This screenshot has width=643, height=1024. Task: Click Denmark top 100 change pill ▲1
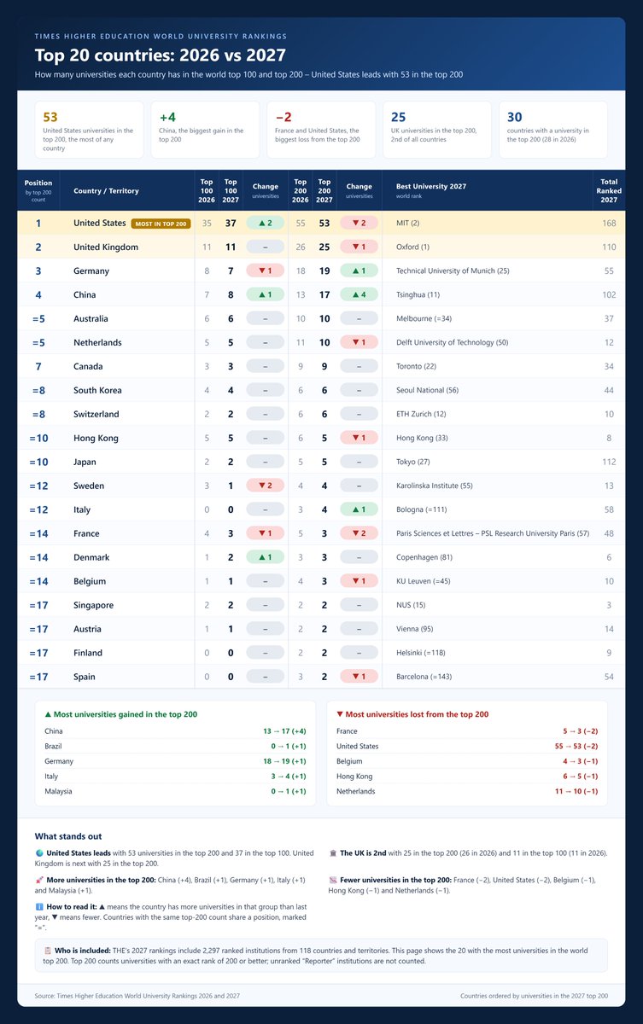click(x=266, y=557)
